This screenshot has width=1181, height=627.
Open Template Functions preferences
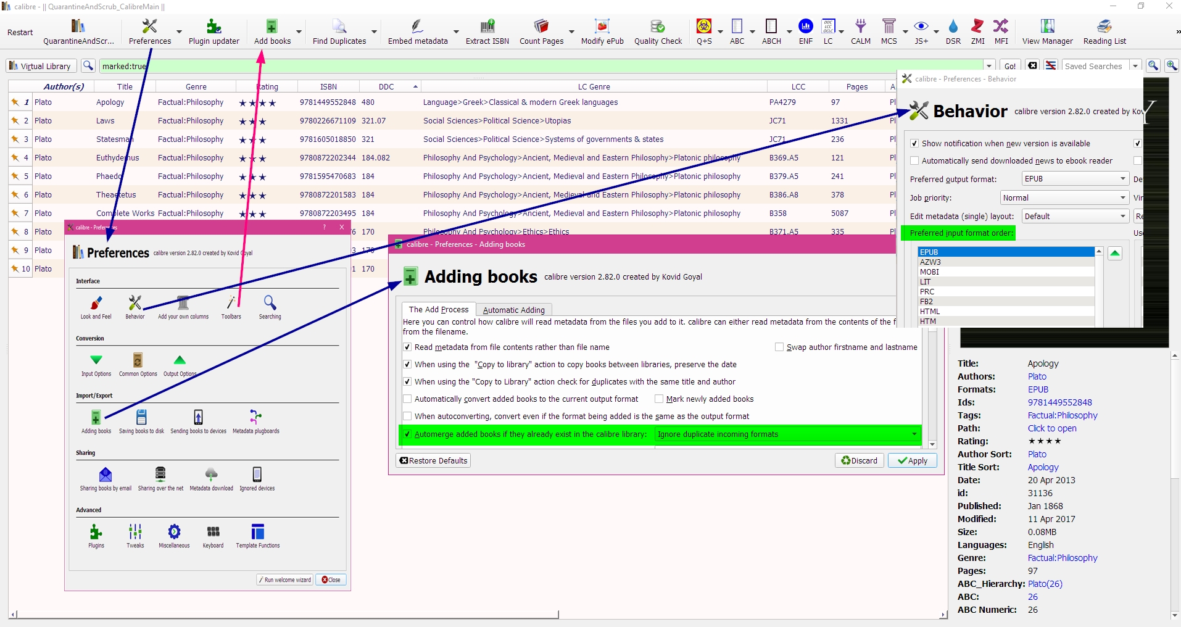[258, 536]
